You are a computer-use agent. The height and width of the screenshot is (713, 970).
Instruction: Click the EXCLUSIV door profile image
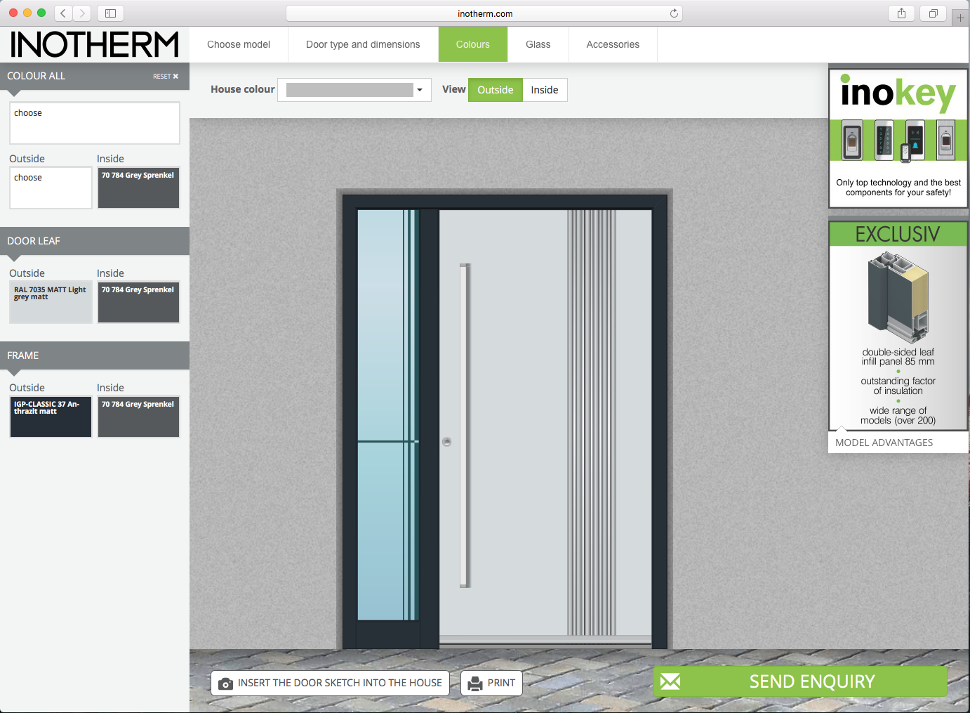898,299
